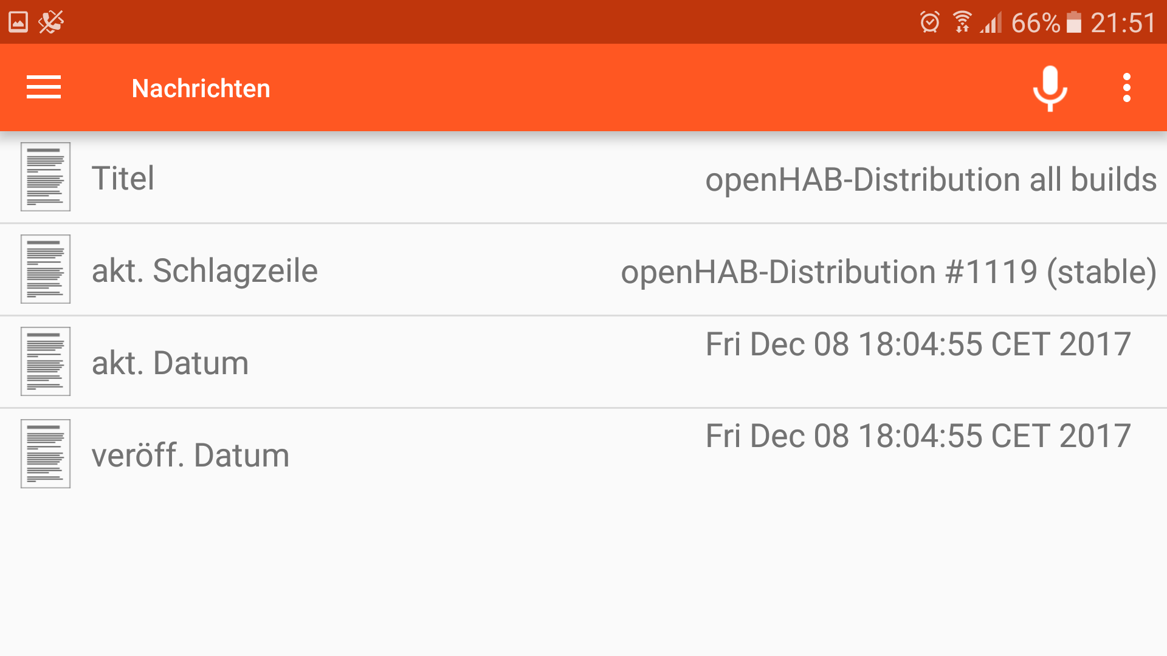Select the akt. Schlagzeile row label
Screen dimensions: 1167x656
point(204,270)
